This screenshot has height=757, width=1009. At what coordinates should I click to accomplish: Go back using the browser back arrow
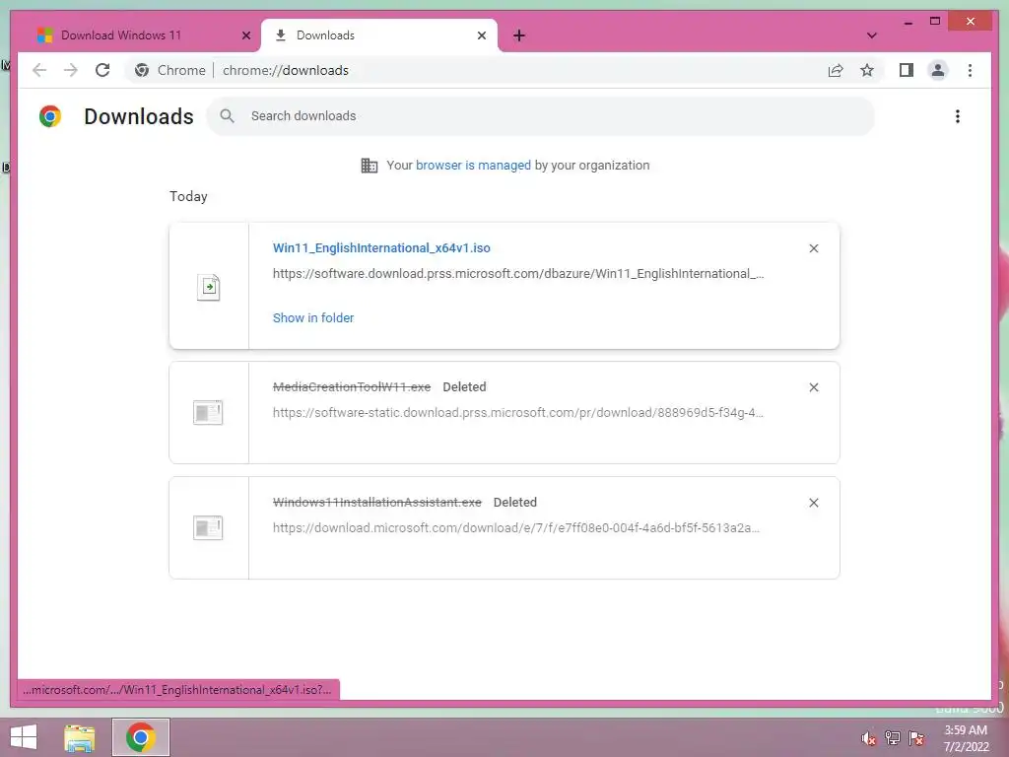[39, 70]
